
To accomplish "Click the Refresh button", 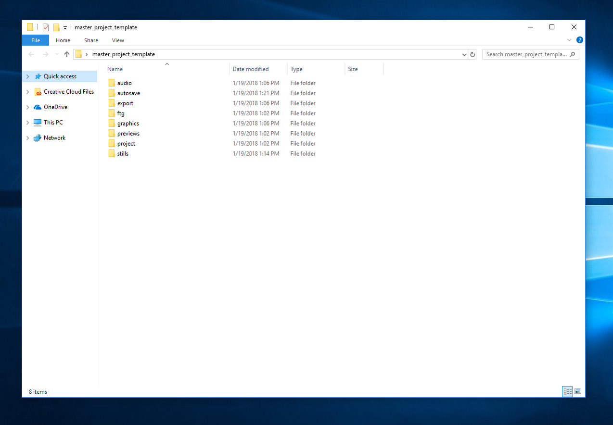I will [x=473, y=54].
